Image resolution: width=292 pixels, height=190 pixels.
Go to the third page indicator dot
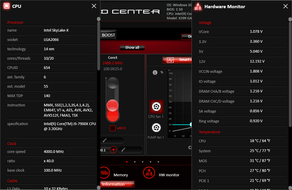(143, 162)
